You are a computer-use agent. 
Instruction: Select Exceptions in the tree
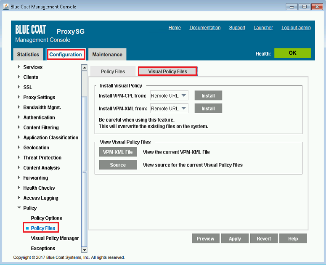coord(43,248)
